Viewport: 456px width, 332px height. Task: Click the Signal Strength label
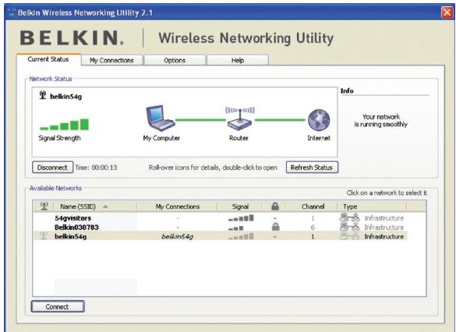click(59, 138)
